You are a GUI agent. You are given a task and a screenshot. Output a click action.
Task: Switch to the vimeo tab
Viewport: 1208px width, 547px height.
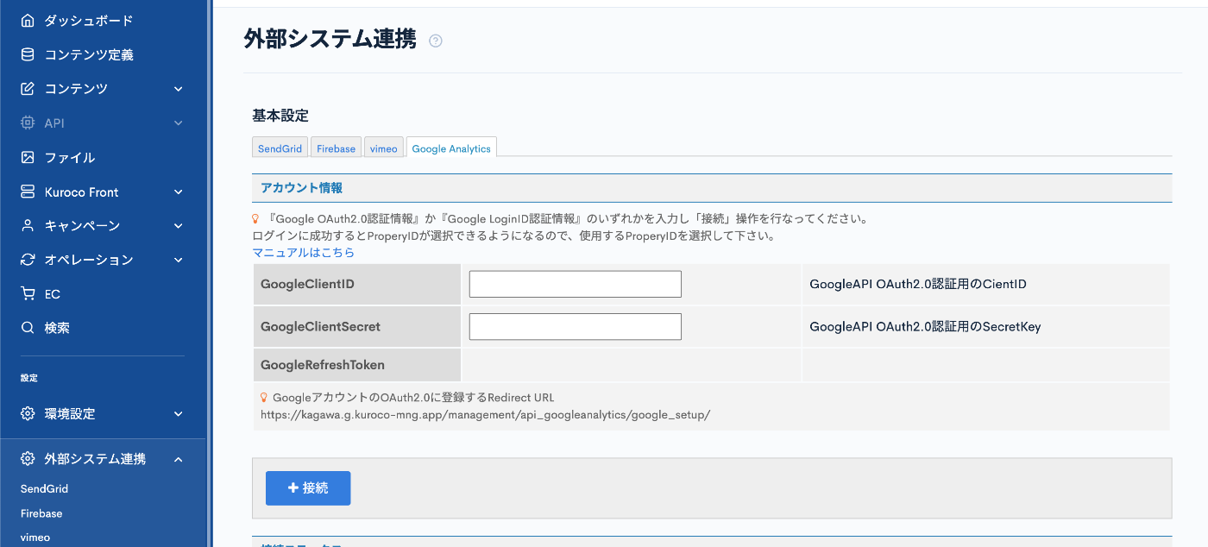tap(384, 148)
